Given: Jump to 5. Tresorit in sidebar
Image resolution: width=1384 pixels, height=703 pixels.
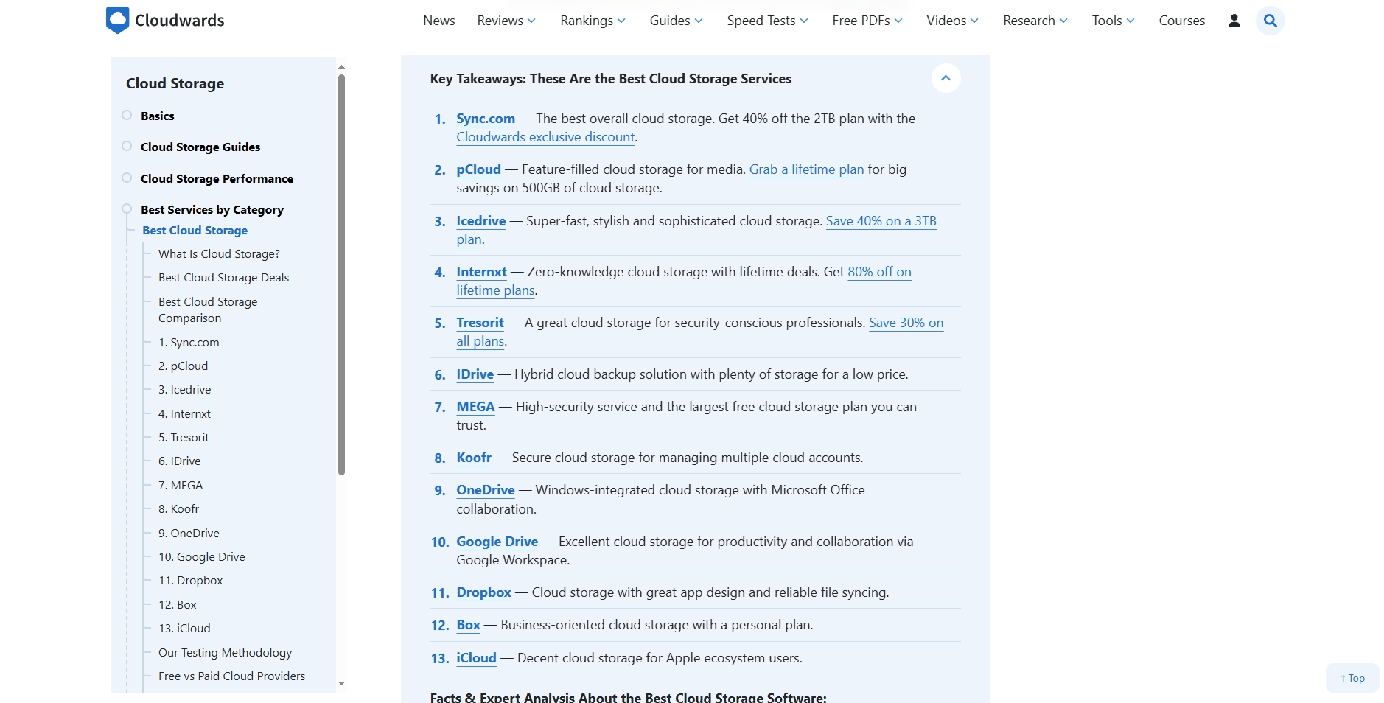Looking at the screenshot, I should 184,437.
